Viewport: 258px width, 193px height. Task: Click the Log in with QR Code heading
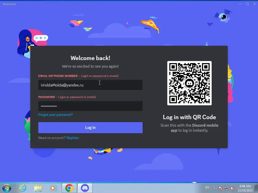(x=189, y=117)
